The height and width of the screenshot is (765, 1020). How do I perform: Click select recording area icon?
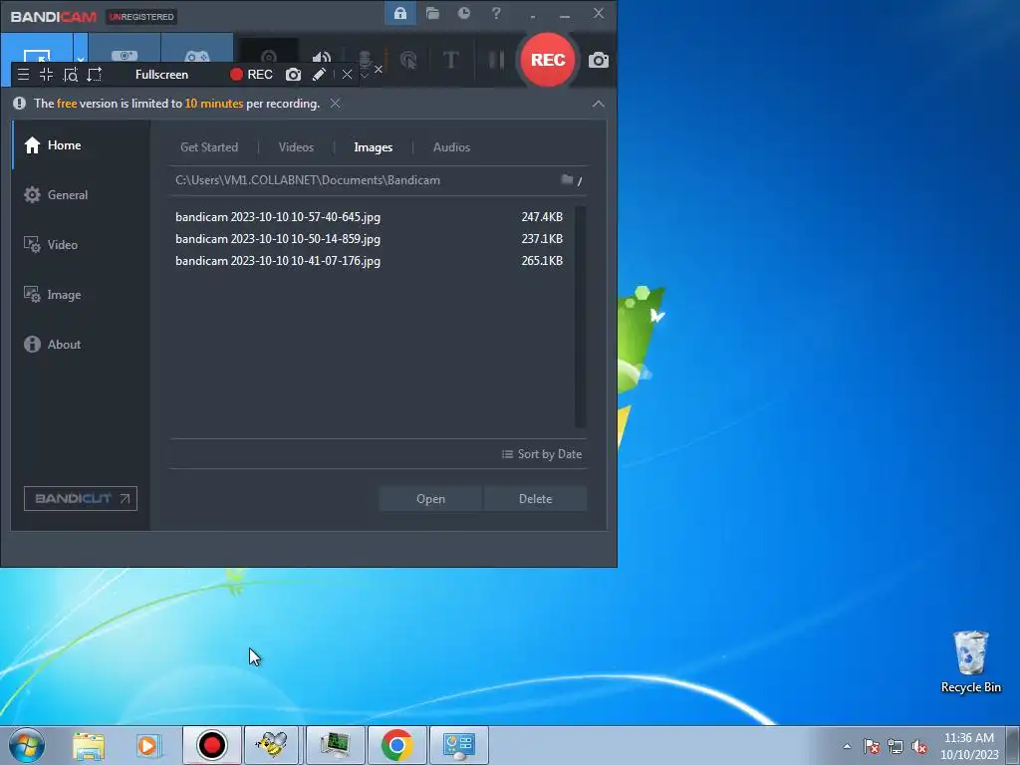tap(95, 74)
